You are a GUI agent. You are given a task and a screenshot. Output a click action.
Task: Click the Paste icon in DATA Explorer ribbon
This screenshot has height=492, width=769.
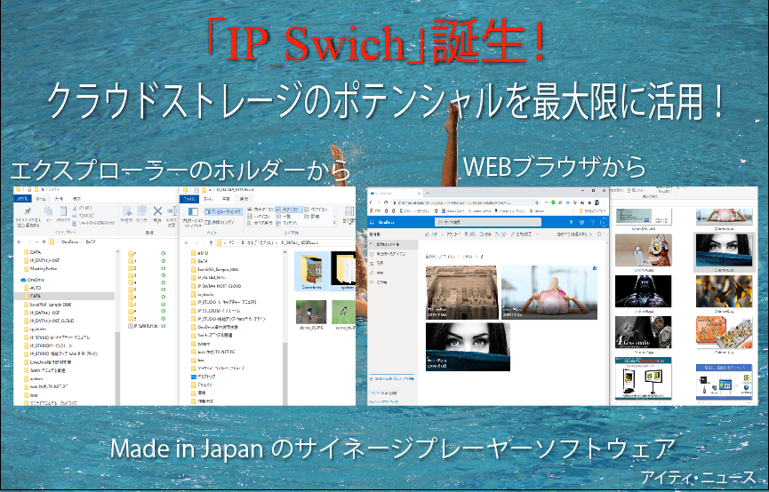point(63,210)
